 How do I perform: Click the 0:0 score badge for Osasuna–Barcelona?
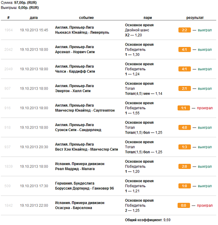183,205
